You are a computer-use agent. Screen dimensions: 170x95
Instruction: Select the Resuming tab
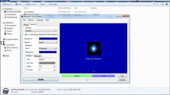(x=33, y=25)
